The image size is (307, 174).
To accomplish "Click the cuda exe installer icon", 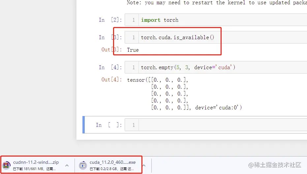I will tap(83, 165).
